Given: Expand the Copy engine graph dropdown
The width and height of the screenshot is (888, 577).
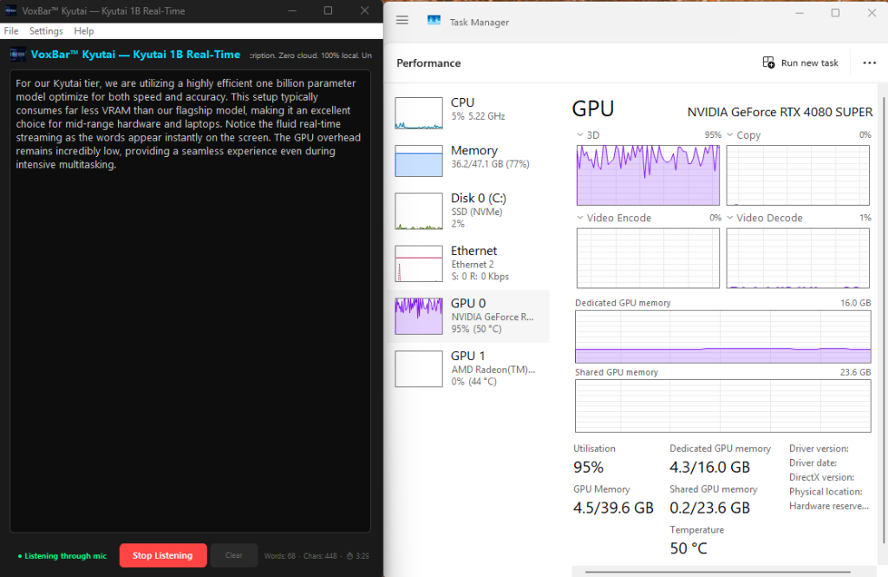Looking at the screenshot, I should pos(730,135).
